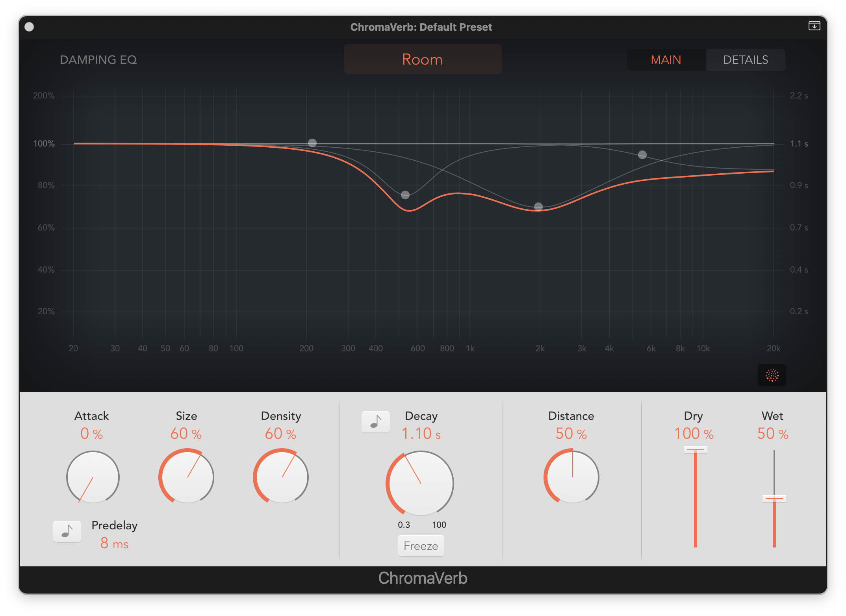Click the Density knob
This screenshot has height=616, width=846.
click(x=281, y=477)
